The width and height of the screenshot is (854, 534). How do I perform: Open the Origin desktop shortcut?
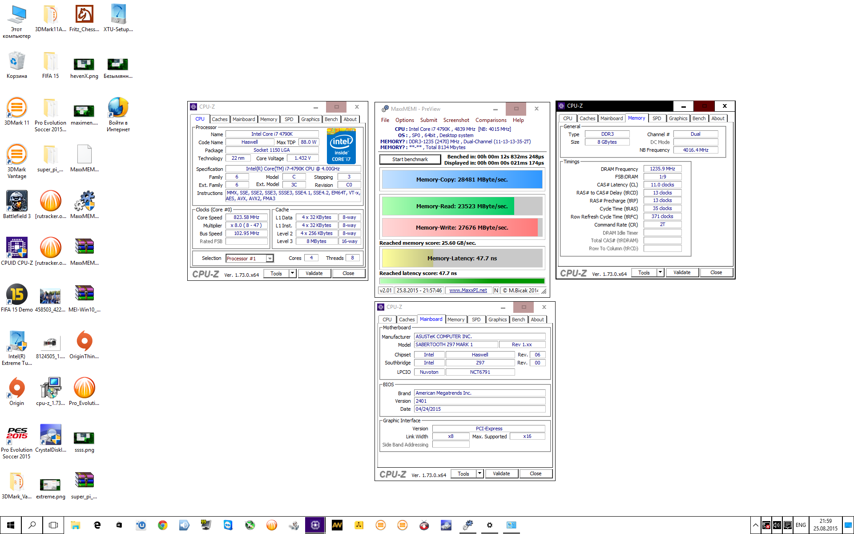tap(17, 392)
